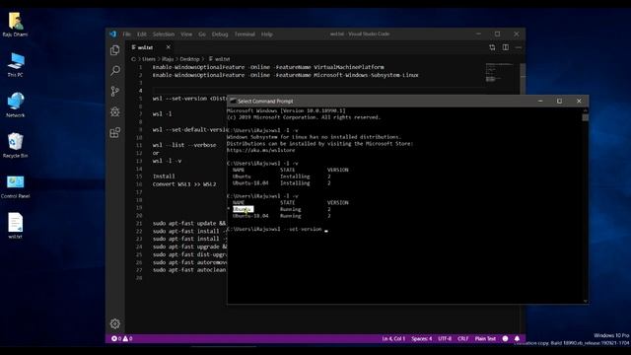Open the Extensions view in VS Code
Screen dimensions: 631x355
coord(115,132)
